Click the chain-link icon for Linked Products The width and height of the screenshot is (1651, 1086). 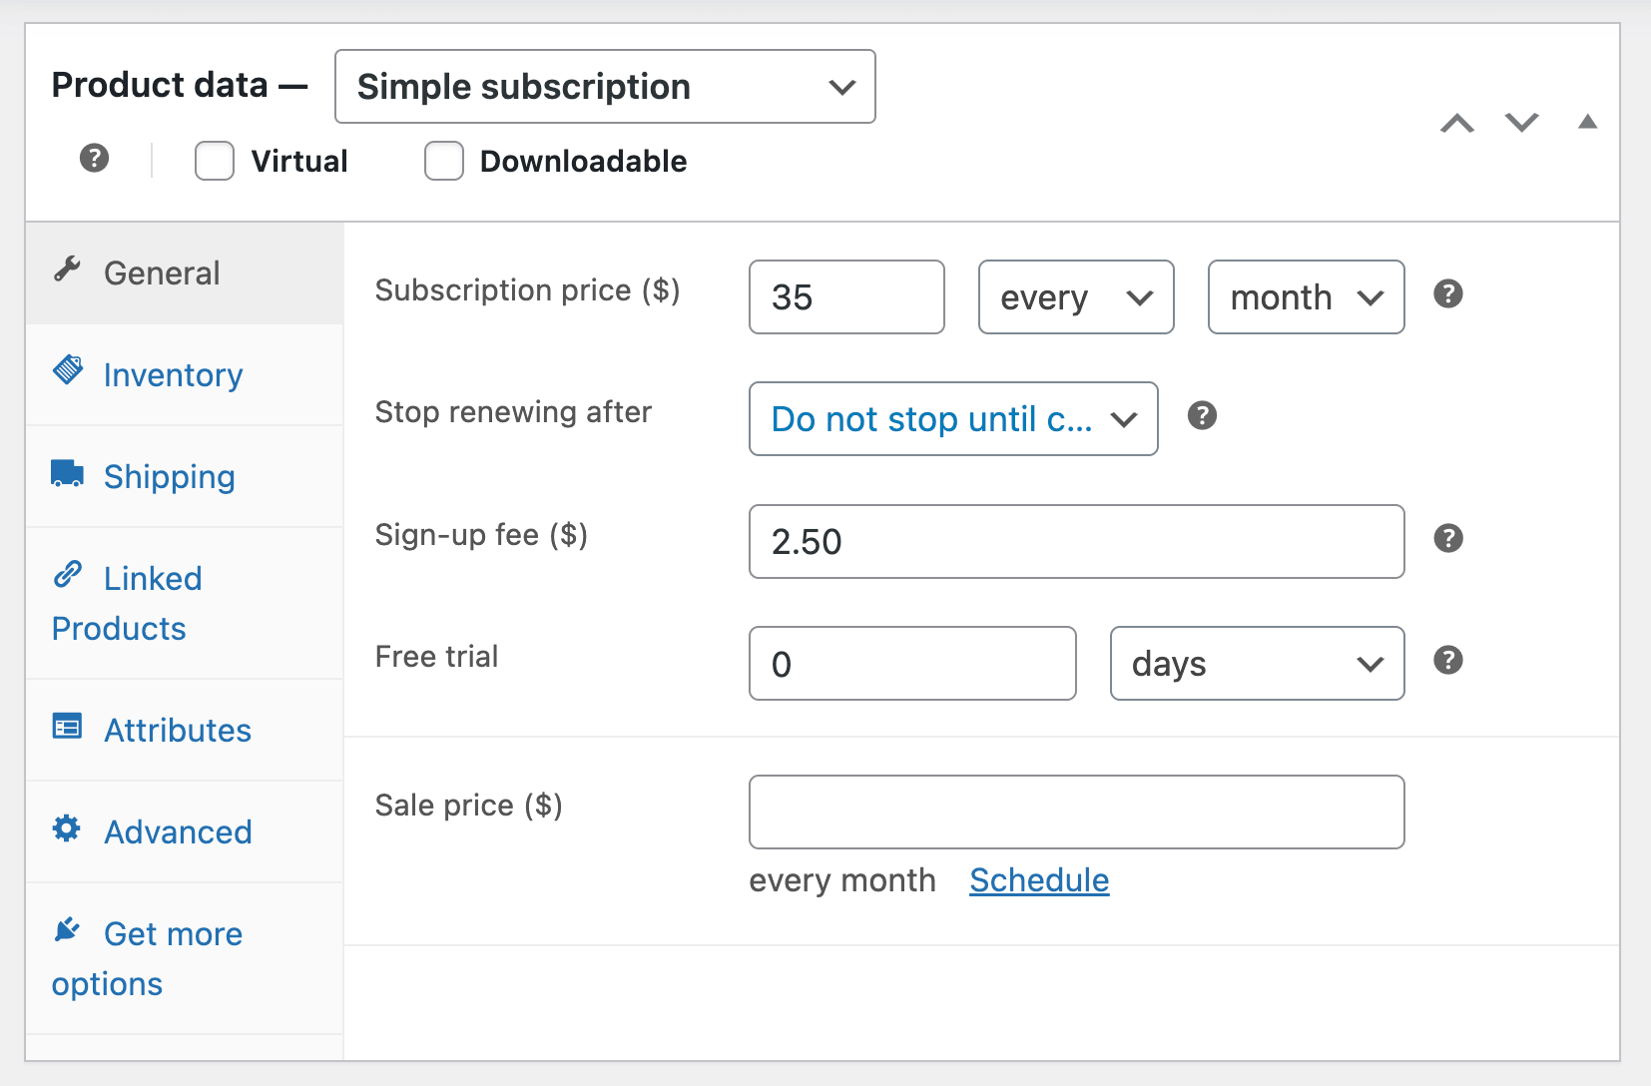[67, 577]
